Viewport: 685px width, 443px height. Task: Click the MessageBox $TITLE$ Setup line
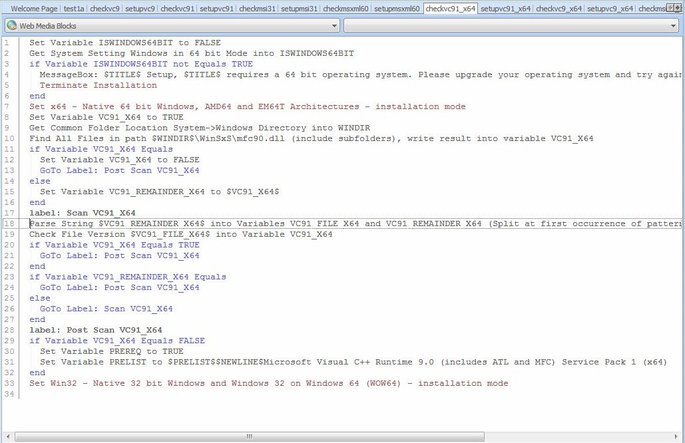point(361,74)
